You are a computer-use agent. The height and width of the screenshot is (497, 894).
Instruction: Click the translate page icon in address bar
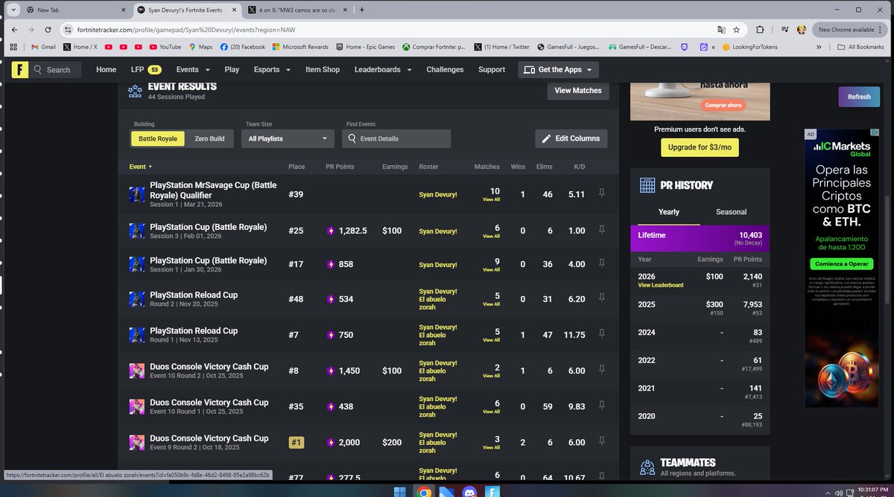(721, 30)
